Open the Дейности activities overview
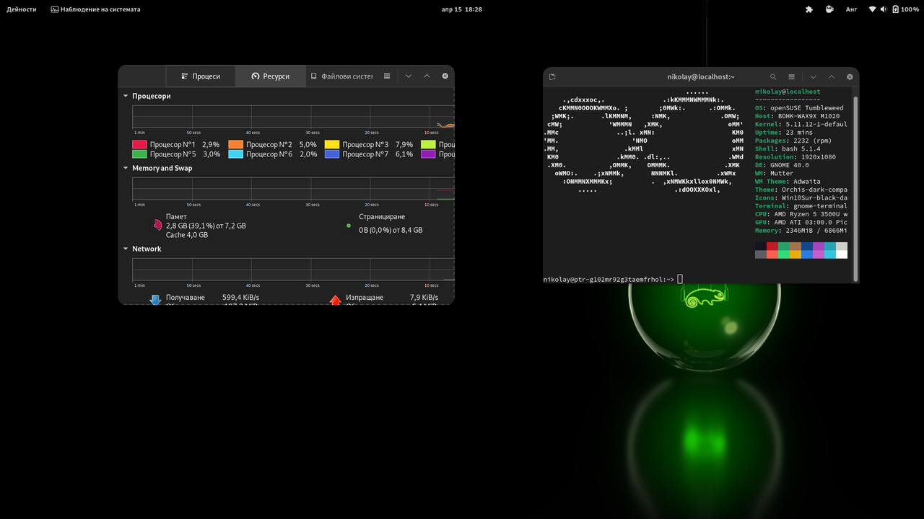 coord(22,9)
